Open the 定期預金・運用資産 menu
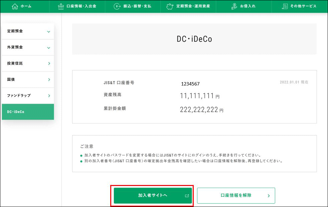 click(x=193, y=6)
